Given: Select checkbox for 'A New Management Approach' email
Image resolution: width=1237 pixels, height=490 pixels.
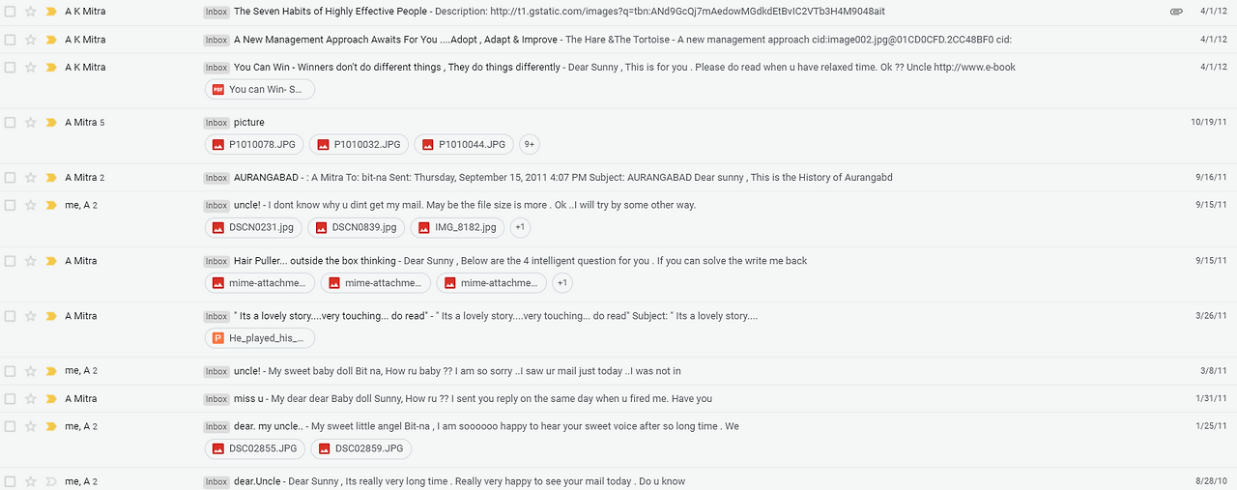Looking at the screenshot, I should pos(10,40).
